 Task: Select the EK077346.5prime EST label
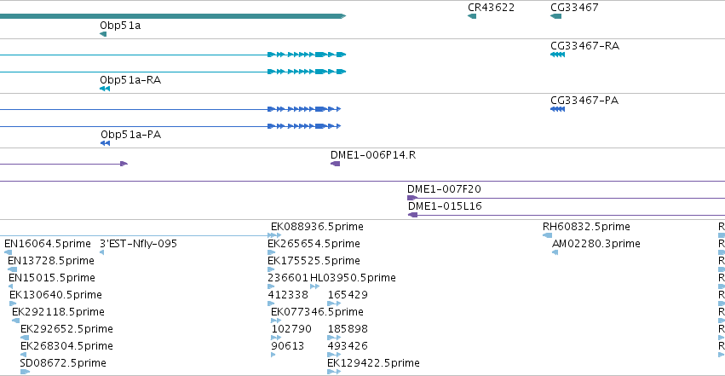click(317, 312)
